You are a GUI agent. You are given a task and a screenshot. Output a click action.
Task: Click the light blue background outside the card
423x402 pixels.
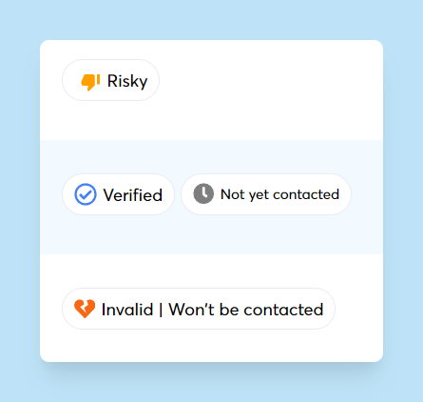pos(211,19)
